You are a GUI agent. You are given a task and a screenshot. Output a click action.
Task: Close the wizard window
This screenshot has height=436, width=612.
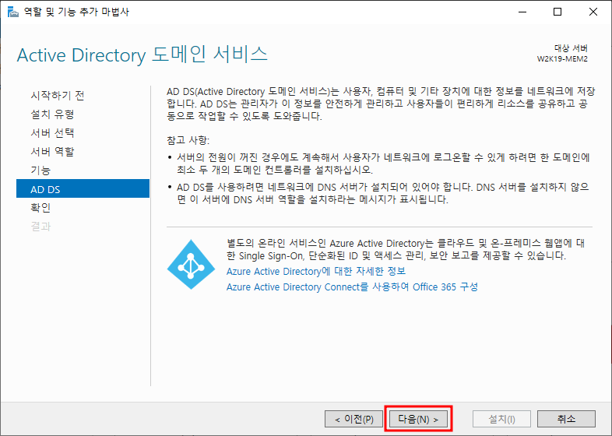click(x=593, y=12)
